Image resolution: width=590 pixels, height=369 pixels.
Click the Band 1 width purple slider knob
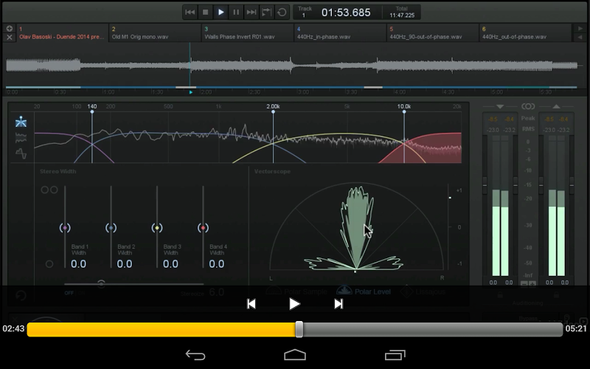point(65,228)
